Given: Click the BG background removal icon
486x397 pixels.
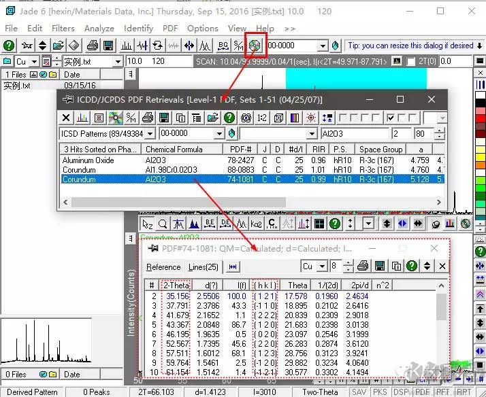Looking at the screenshot, I should click(223, 46).
